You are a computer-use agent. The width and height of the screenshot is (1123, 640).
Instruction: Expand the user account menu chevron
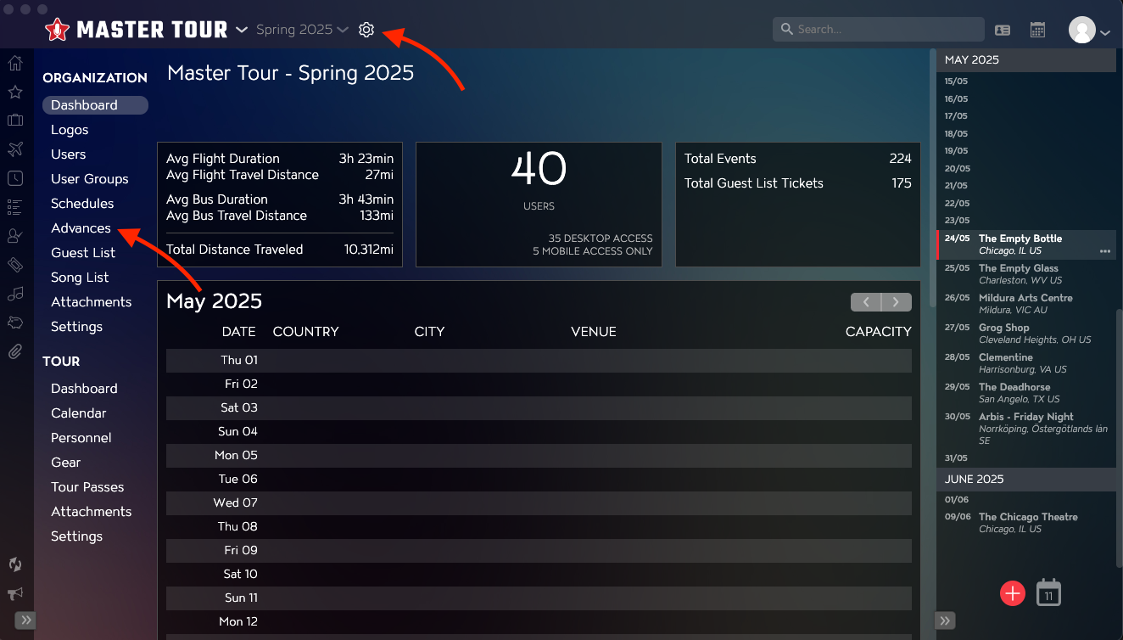[x=1105, y=33]
